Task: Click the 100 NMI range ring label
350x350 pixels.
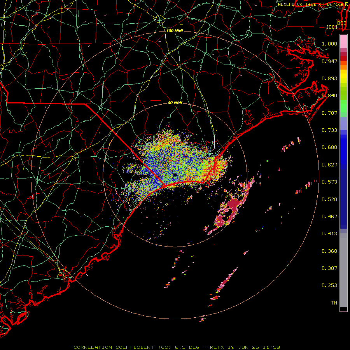Action: coord(175,31)
